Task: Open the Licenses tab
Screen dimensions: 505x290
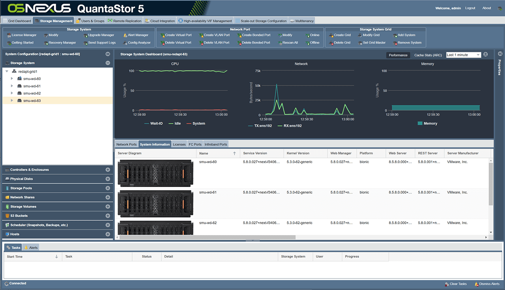Action: pyautogui.click(x=179, y=145)
